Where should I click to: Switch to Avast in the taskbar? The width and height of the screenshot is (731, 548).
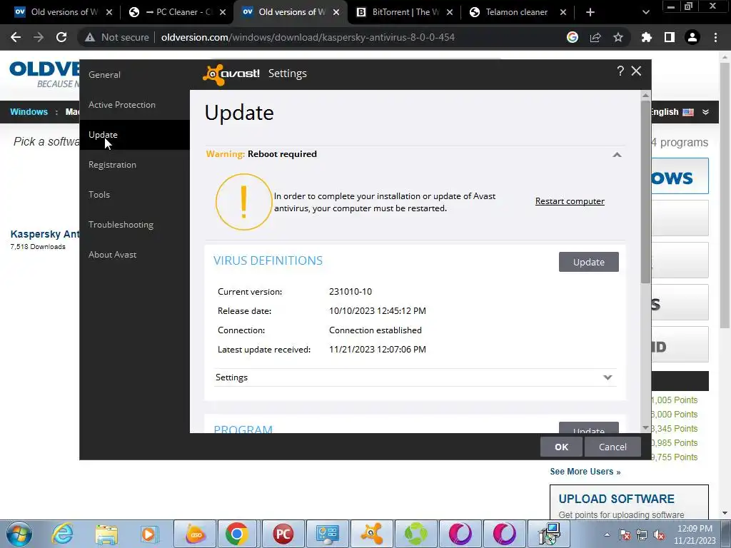(371, 534)
